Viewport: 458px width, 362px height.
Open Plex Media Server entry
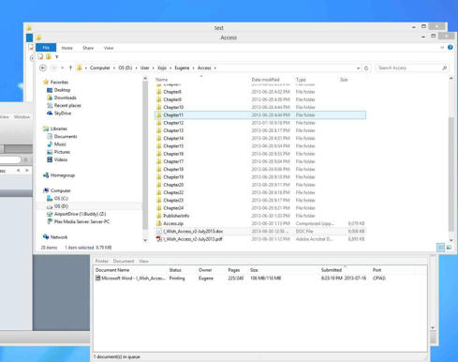[x=81, y=221]
